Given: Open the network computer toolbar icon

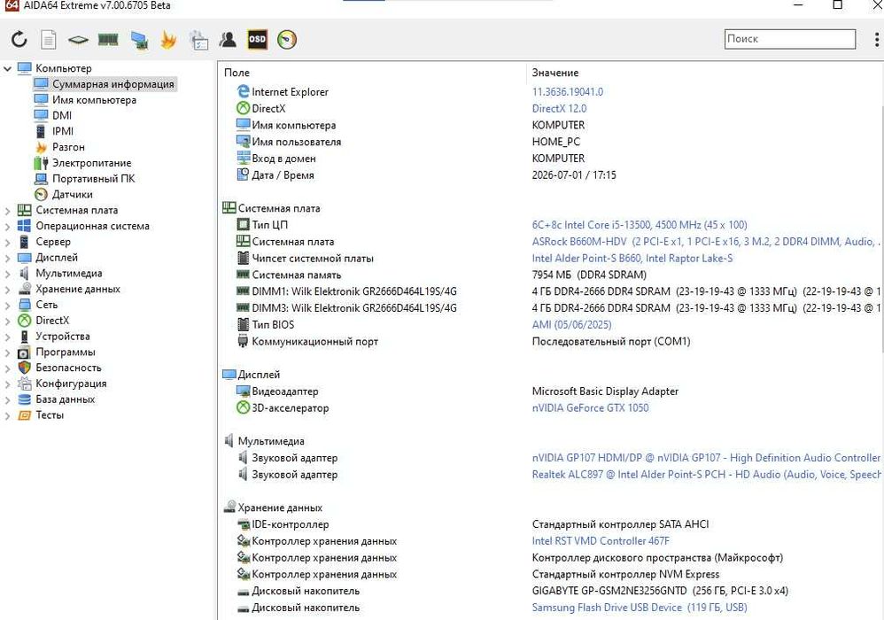Looking at the screenshot, I should click(139, 40).
